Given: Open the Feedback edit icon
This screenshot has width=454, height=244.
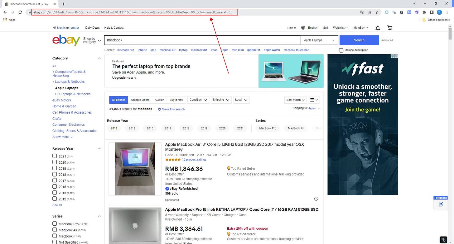Looking at the screenshot, I should (441, 204).
